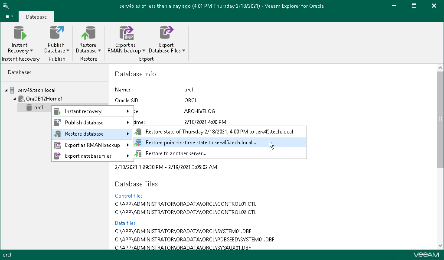Click the scroll down arrow of info pane

tap(440, 246)
